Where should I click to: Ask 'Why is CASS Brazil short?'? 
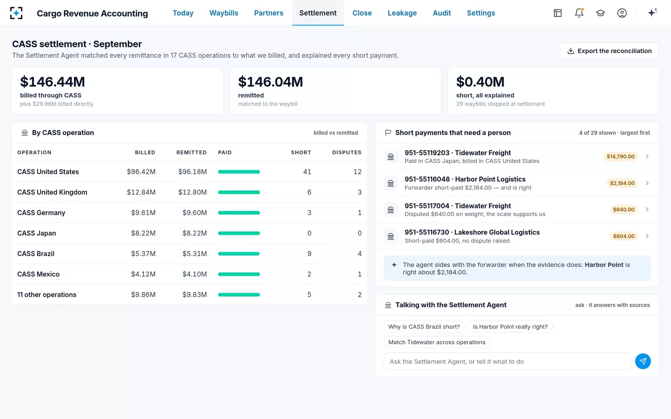click(424, 327)
